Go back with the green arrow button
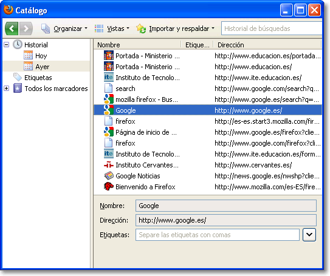This screenshot has width=330, height=276. tap(12, 29)
